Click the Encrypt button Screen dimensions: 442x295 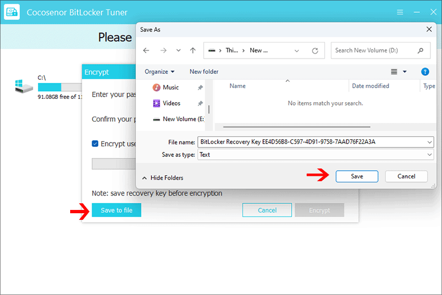coord(319,210)
